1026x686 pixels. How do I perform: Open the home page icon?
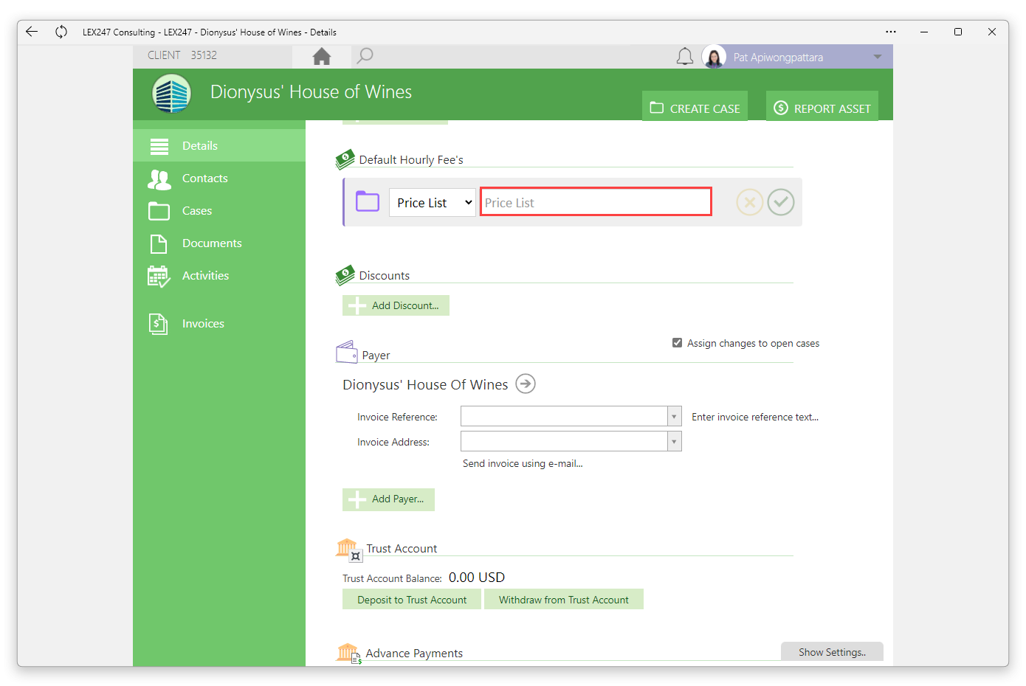point(322,56)
